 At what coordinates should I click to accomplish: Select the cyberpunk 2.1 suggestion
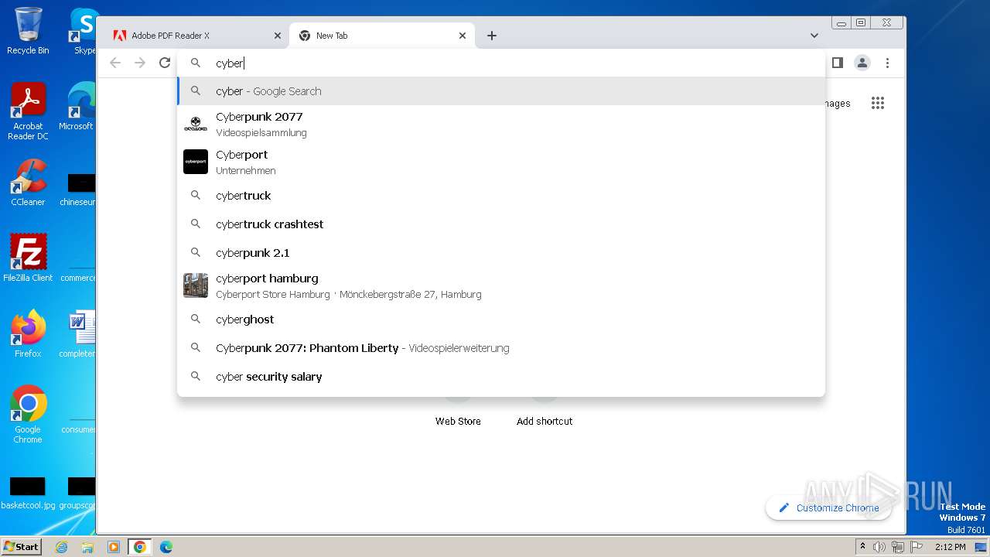(501, 253)
